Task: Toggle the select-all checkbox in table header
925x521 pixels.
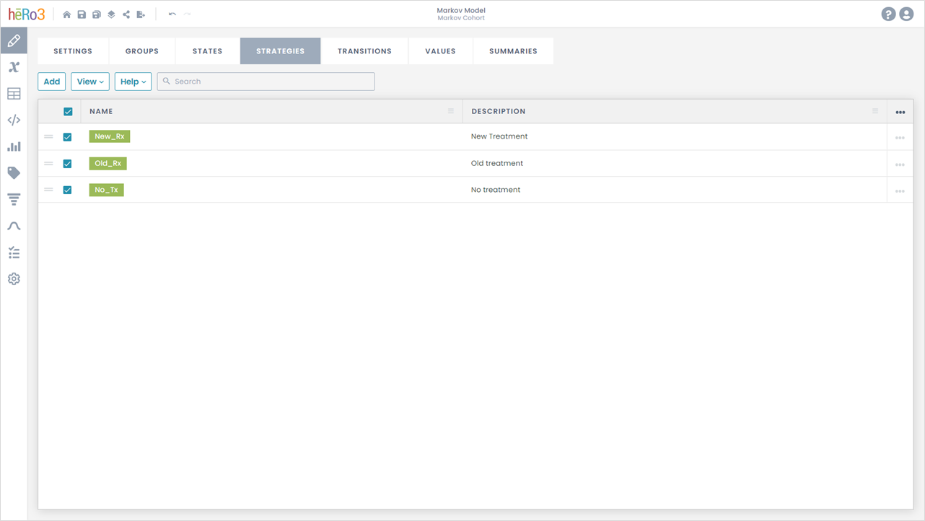Action: [x=68, y=112]
